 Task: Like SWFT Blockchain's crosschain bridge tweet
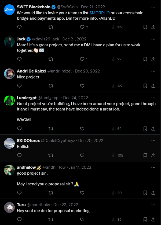coord(82,27)
